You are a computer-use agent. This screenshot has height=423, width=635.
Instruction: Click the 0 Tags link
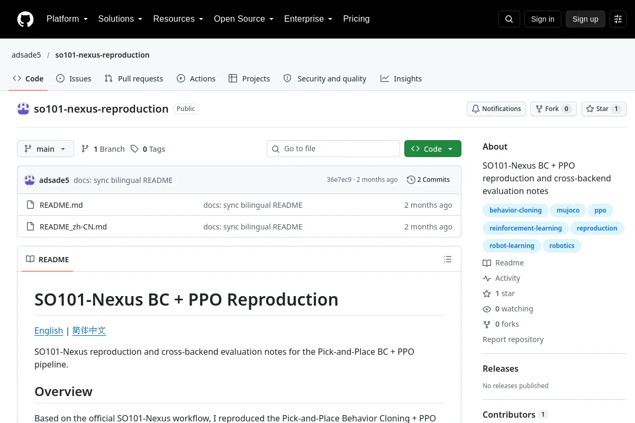[148, 149]
